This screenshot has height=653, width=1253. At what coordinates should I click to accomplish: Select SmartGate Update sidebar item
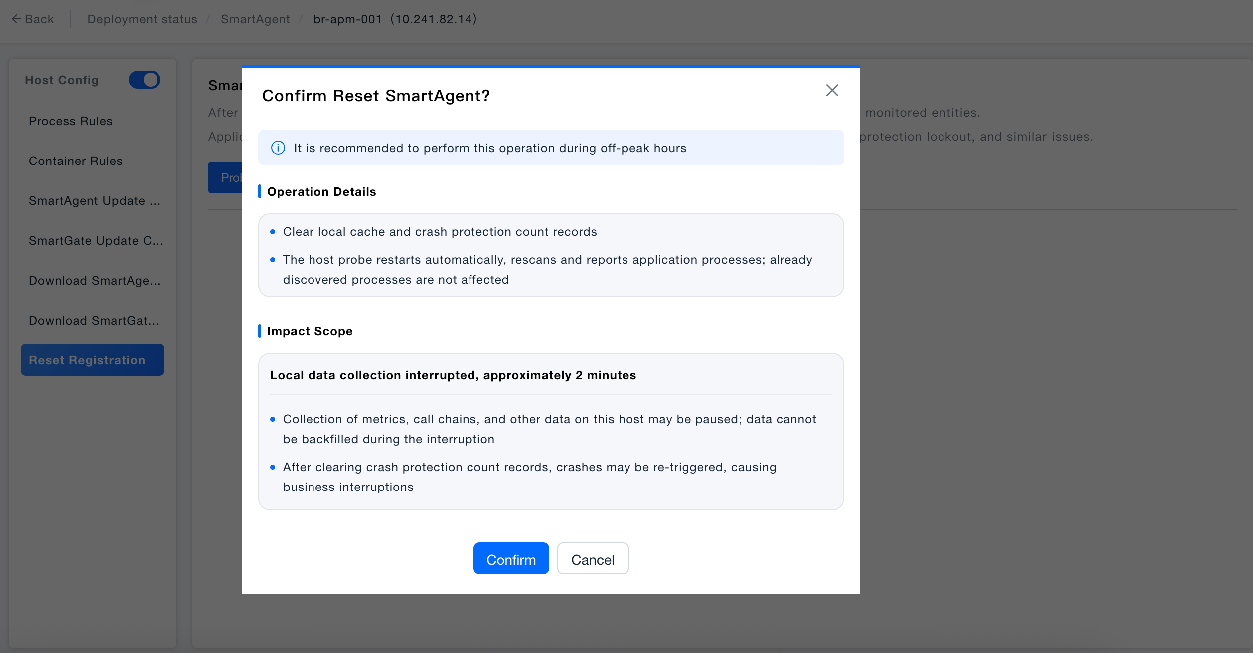point(96,241)
